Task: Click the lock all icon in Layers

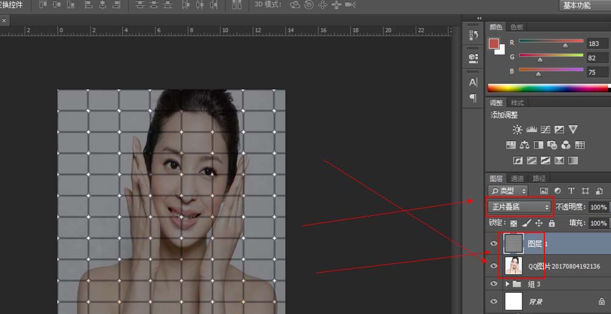Action: point(551,224)
